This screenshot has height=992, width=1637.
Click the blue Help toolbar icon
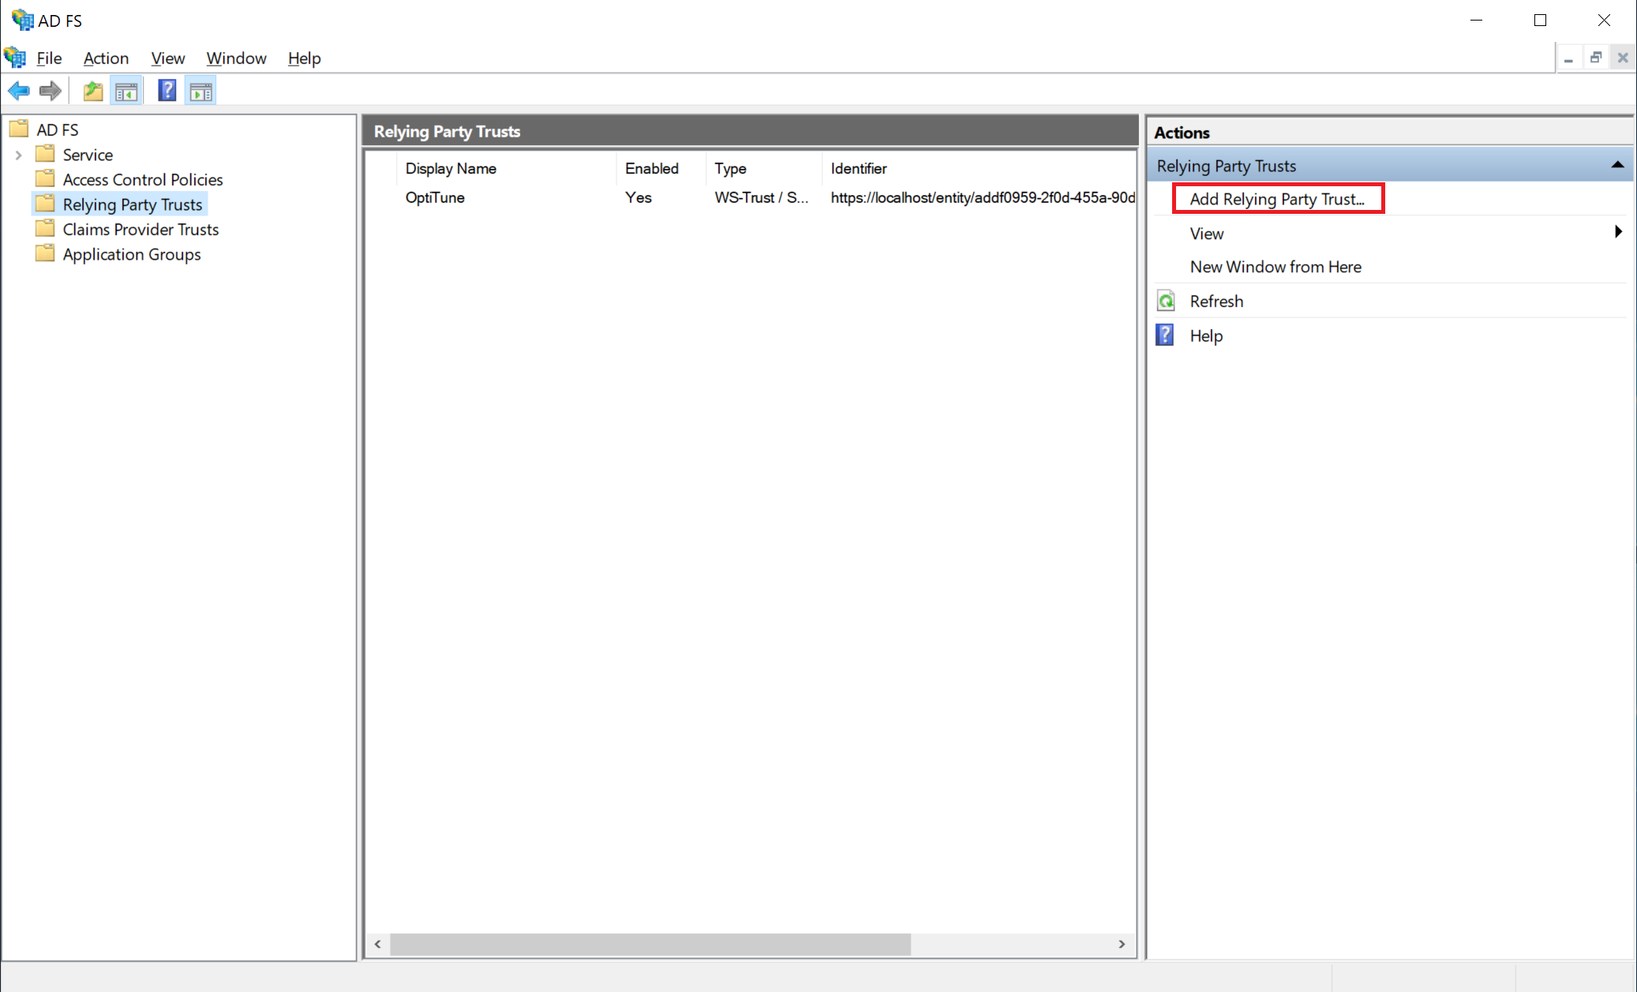tap(167, 91)
